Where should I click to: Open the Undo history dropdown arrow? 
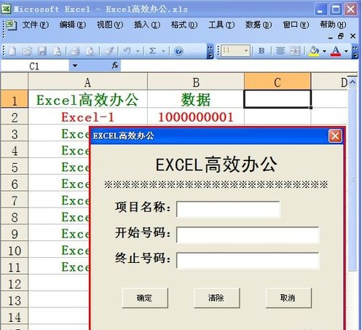pyautogui.click(x=138, y=51)
